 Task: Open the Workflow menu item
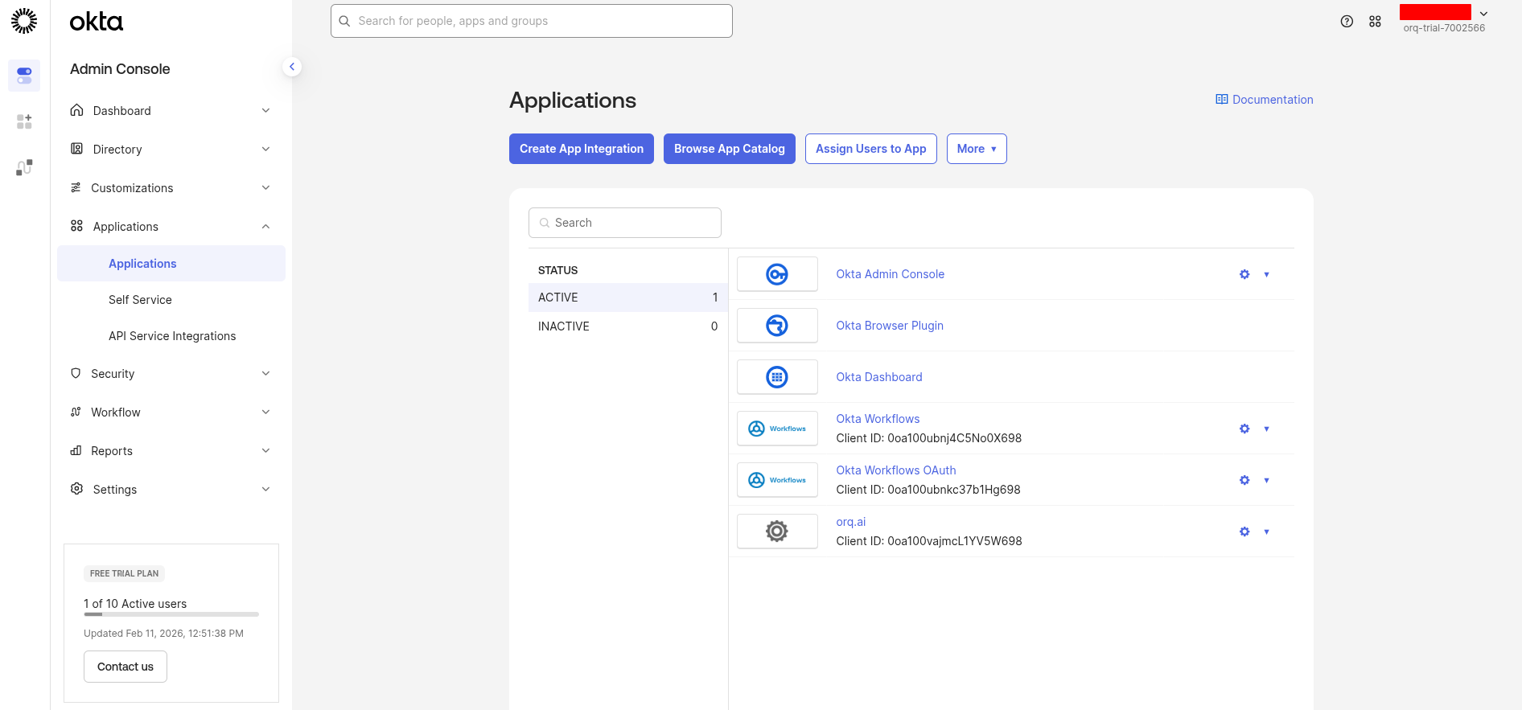click(x=171, y=412)
